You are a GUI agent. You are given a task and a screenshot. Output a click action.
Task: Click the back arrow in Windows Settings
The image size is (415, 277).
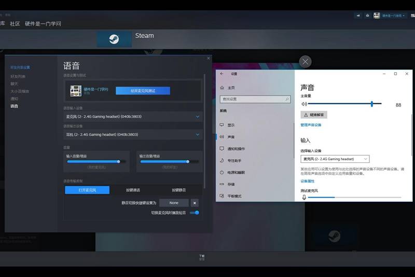[222, 74]
